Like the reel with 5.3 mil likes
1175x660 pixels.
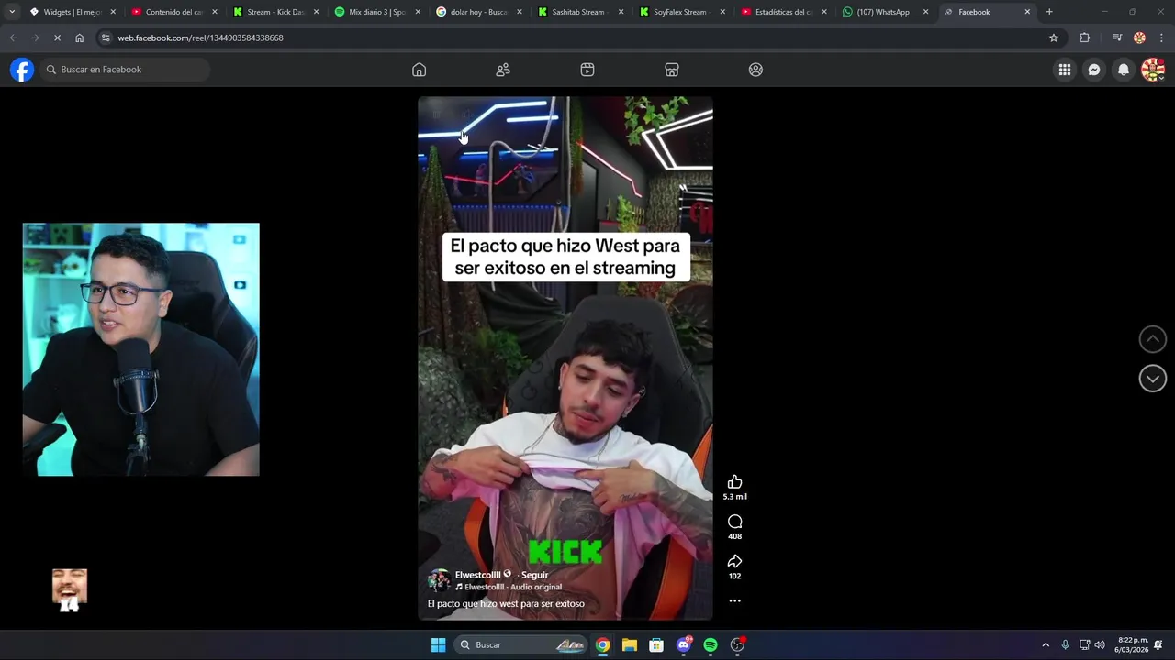pos(734,482)
